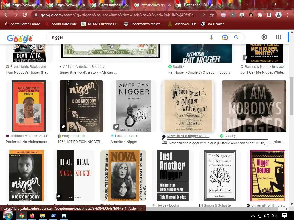The image size is (294, 220).
Task: Select the Carl Van Vechten cover thumbnail
Action: [268, 176]
